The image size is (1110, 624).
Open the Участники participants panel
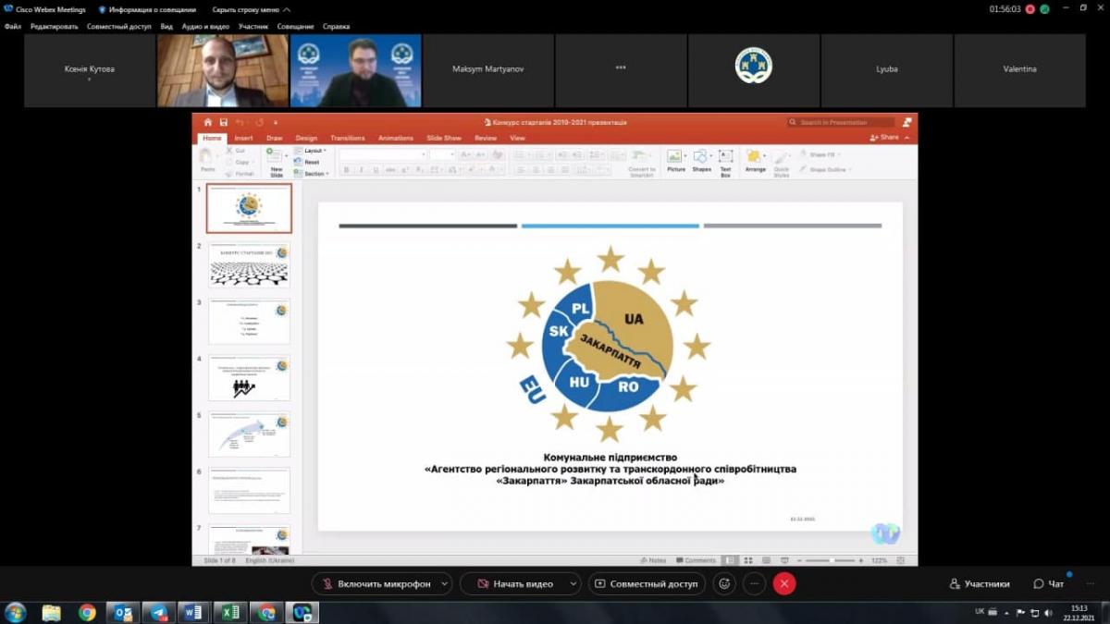coord(980,584)
